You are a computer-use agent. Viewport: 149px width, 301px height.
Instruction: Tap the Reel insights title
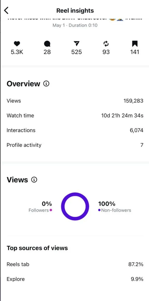(x=75, y=11)
